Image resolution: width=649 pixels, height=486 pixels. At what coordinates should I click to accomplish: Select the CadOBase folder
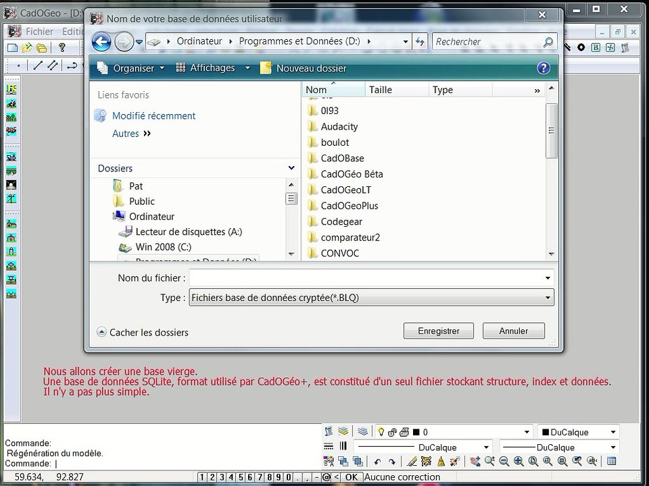tap(342, 158)
